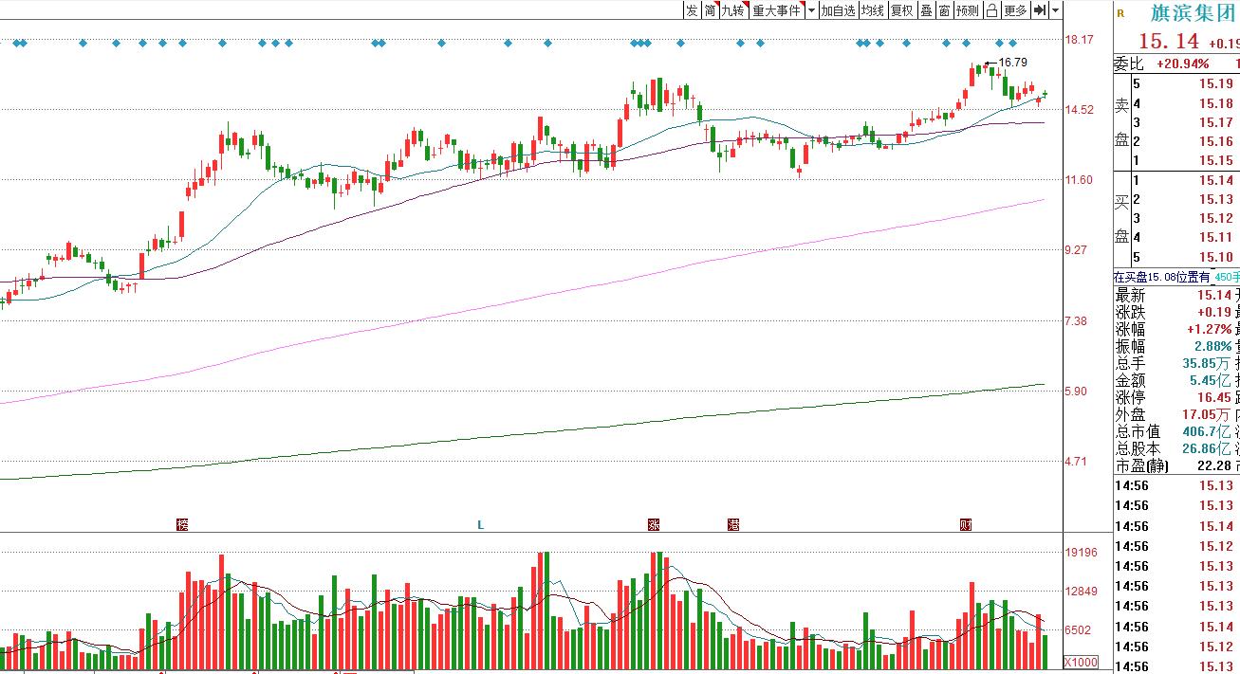This screenshot has width=1240, height=674.
Task: Click the arrow-to-bar panel collapse icon
Action: click(1040, 10)
